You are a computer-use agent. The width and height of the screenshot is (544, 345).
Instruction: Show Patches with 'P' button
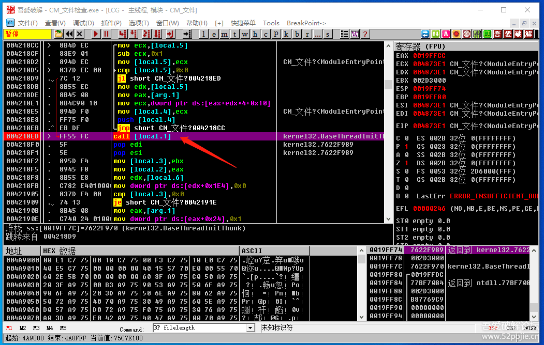276,34
